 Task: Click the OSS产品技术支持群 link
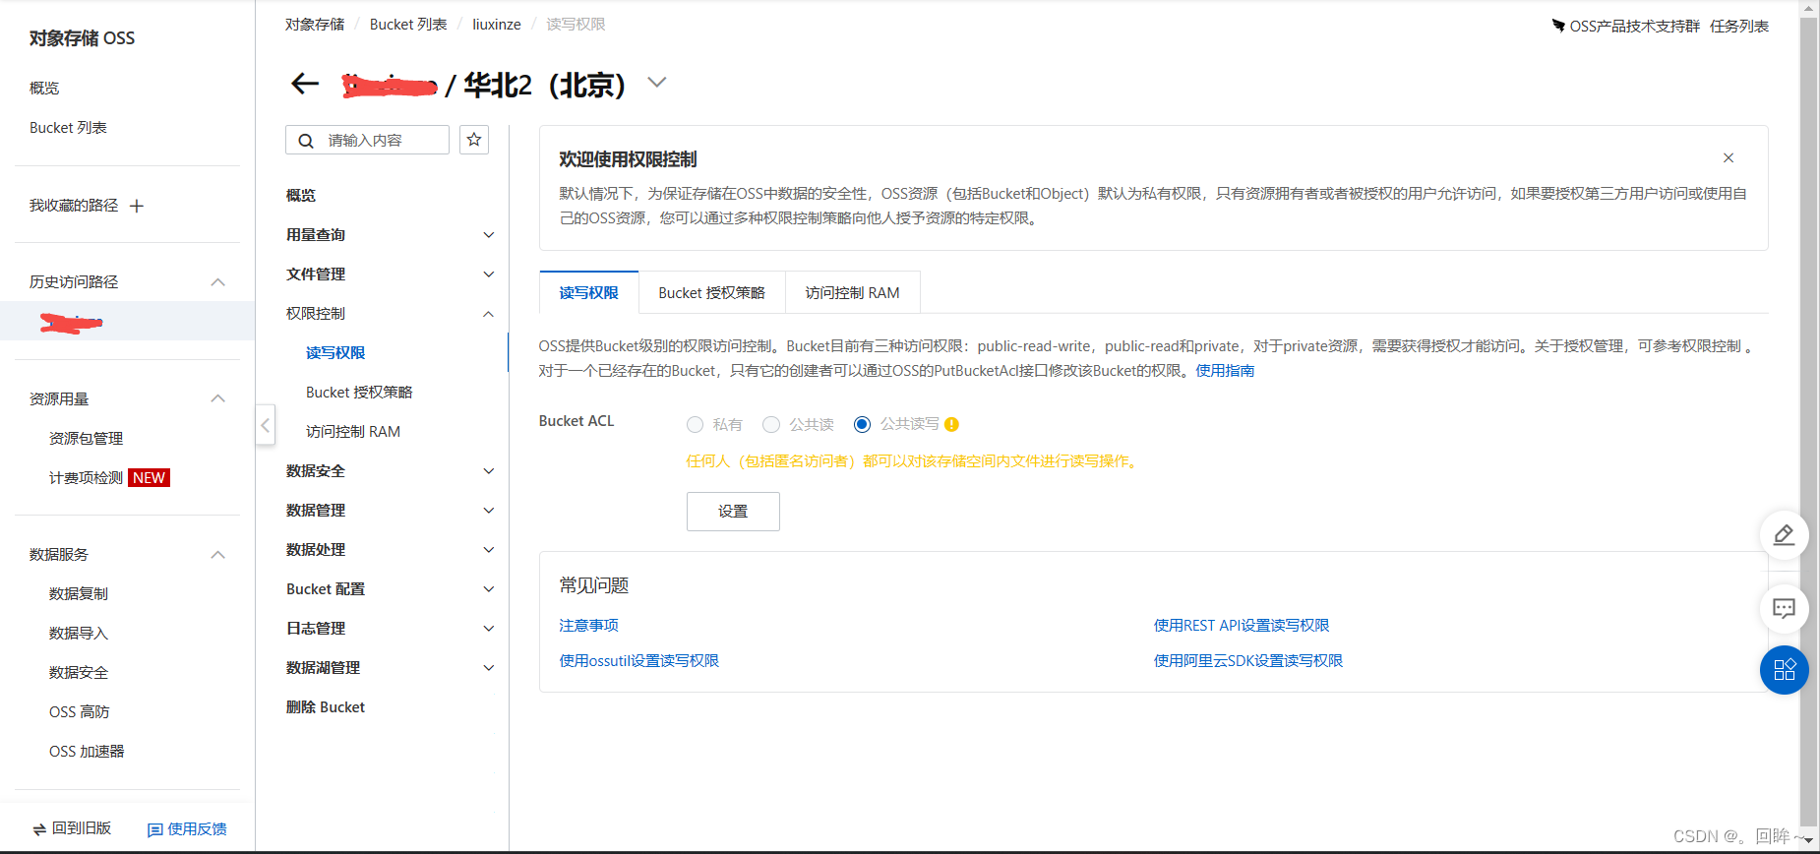1626,26
